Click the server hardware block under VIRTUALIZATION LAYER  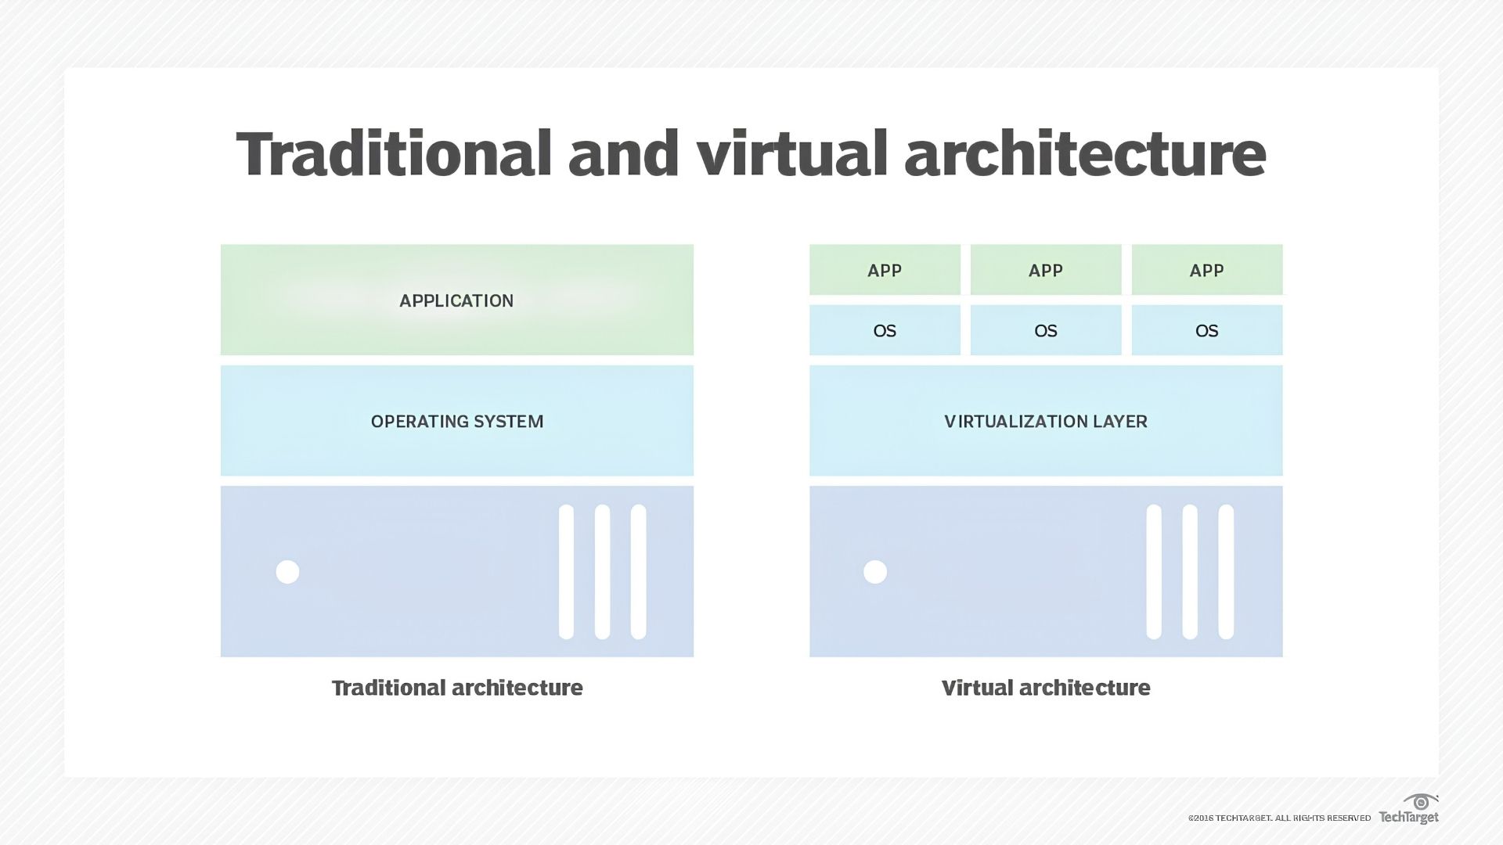1046,571
